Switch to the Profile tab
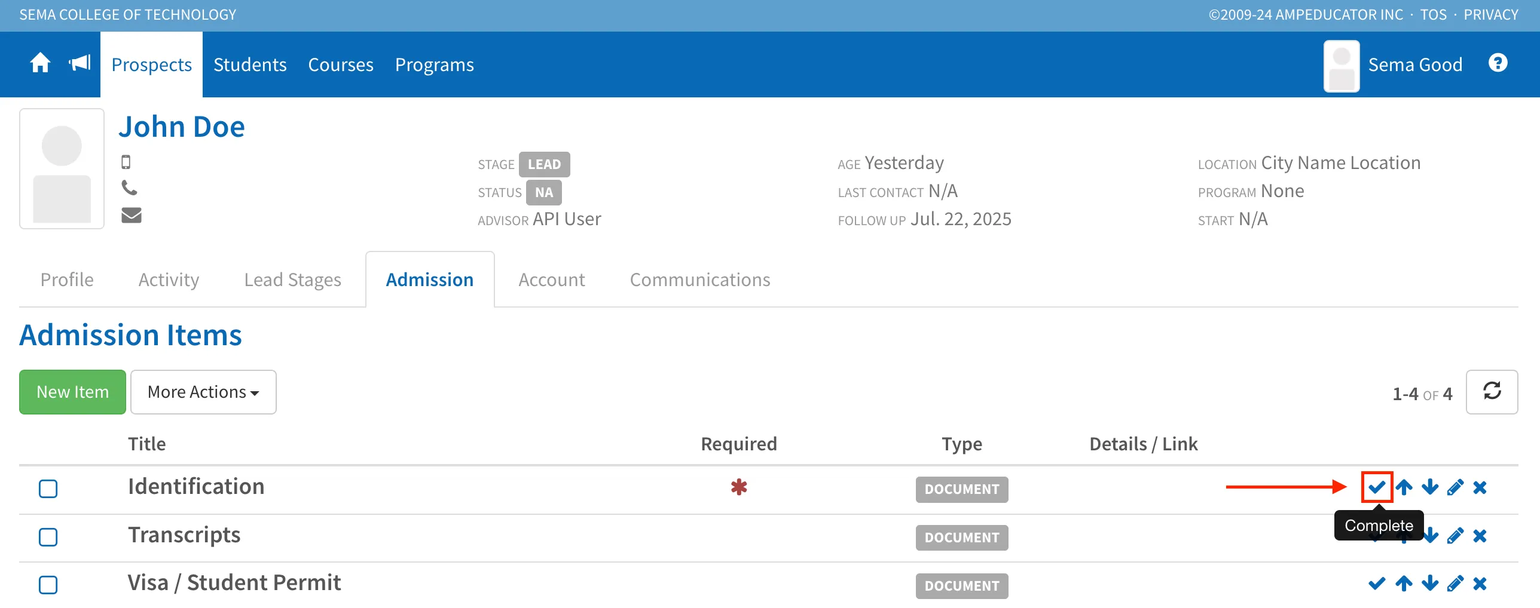 point(67,280)
